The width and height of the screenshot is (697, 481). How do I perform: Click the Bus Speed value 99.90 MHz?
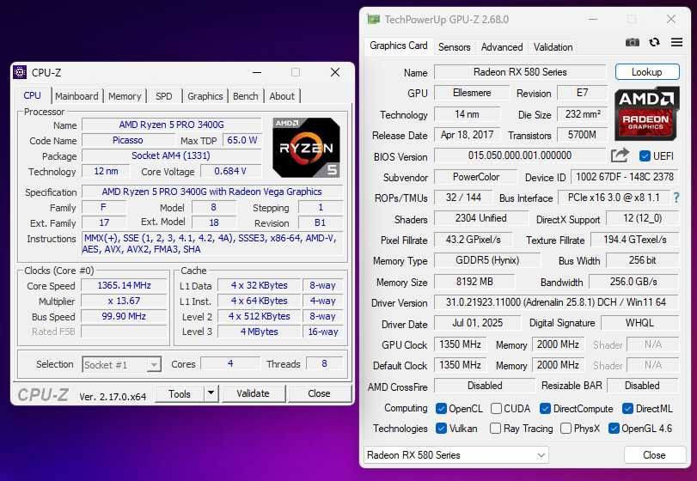(124, 316)
